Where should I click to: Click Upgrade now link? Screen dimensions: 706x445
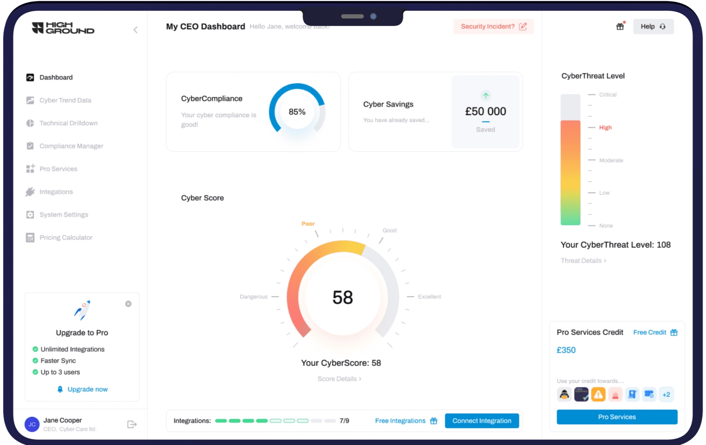(x=87, y=389)
